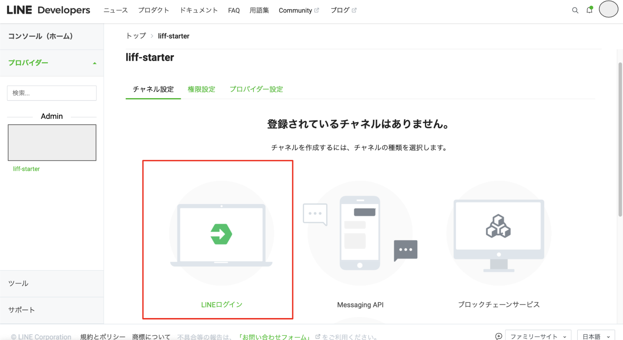The height and width of the screenshot is (340, 623).
Task: Click the sidebar 検索 search field
Action: (52, 93)
